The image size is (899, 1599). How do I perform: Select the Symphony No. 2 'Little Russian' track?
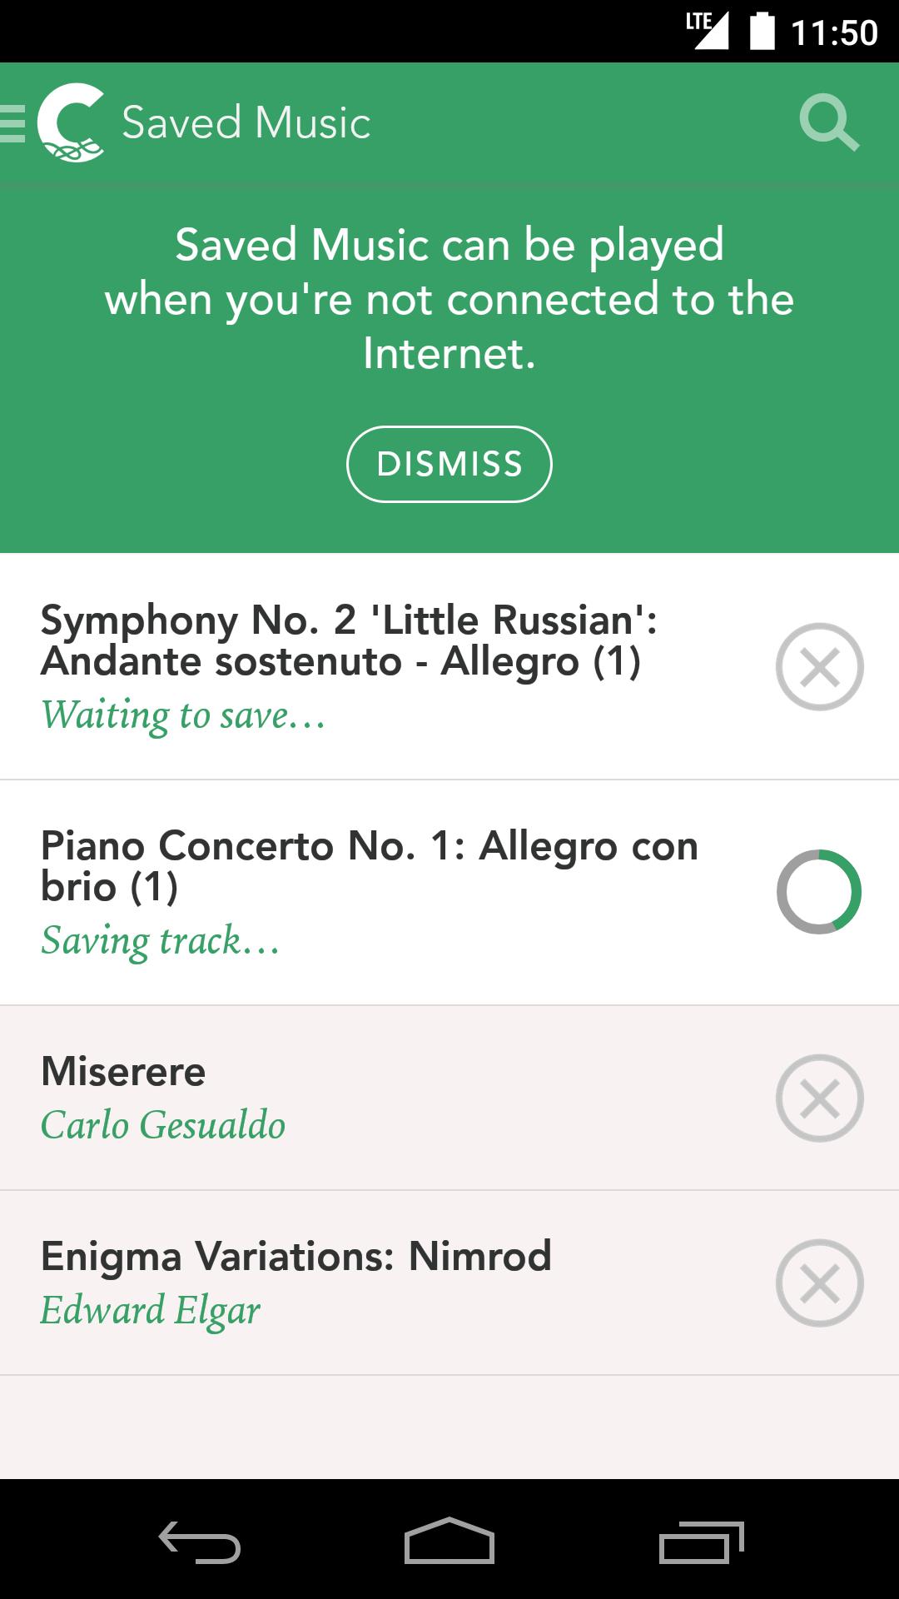350,640
